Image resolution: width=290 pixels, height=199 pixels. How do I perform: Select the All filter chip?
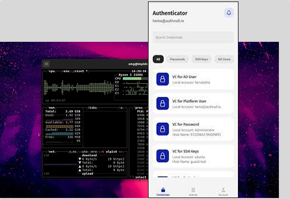158,59
